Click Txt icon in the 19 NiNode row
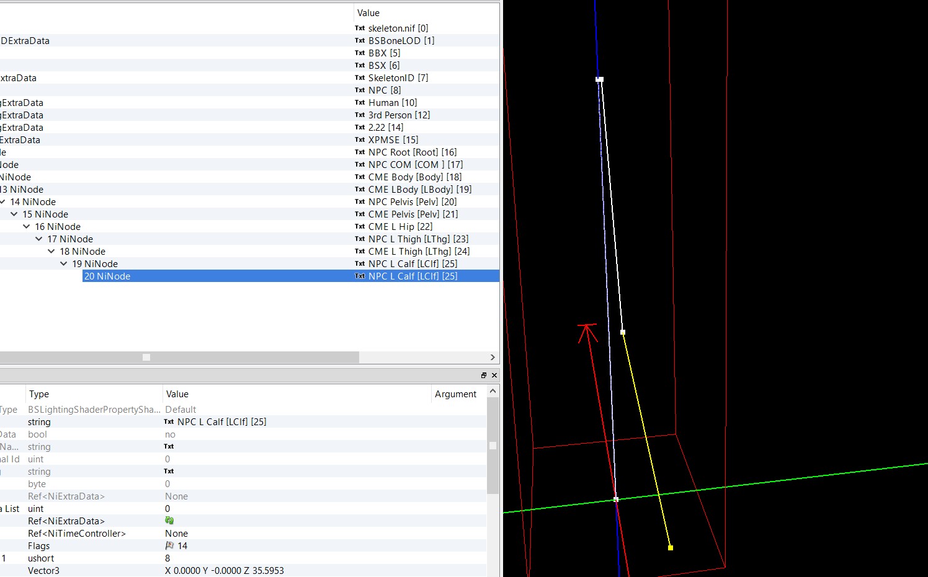 (x=360, y=264)
